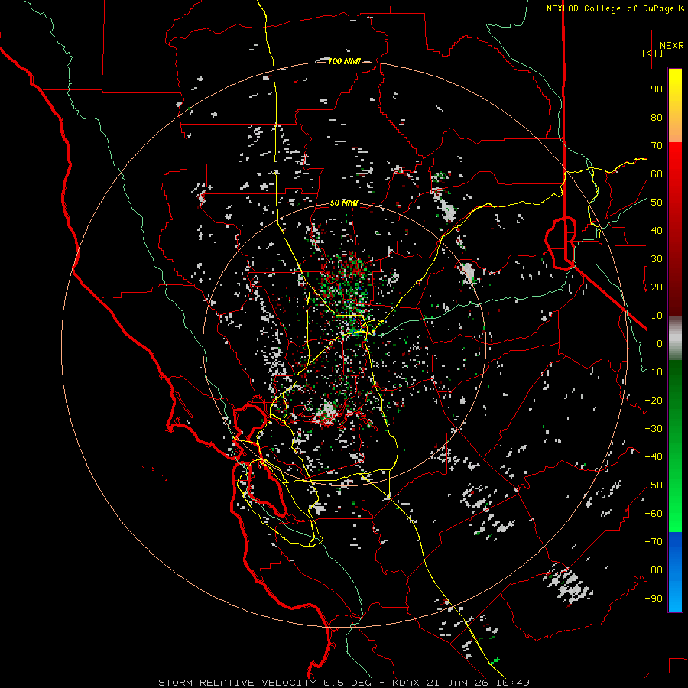Click the 60 value on the velocity scale
The height and width of the screenshot is (688, 688).
click(x=657, y=174)
